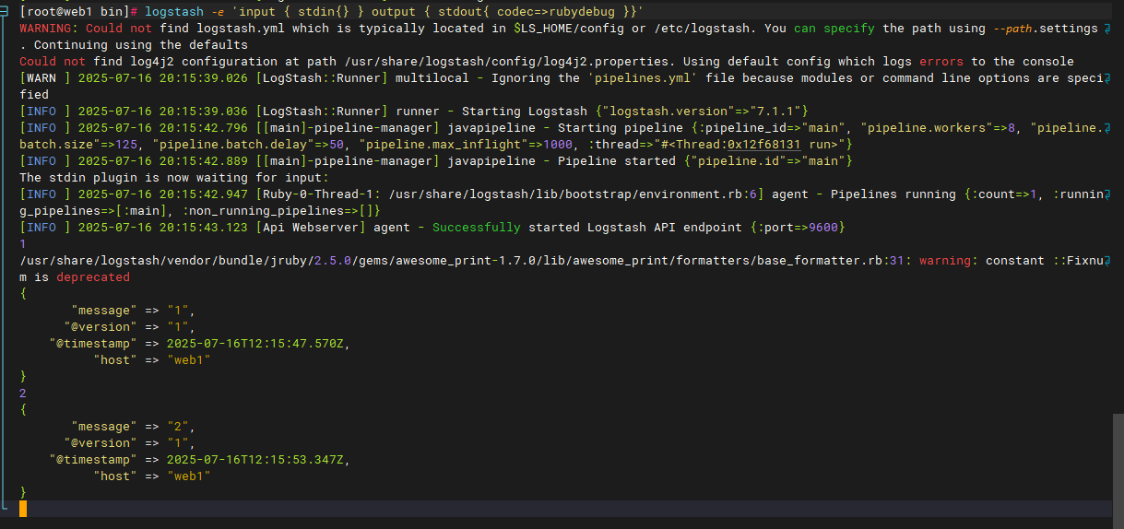Select the green 'Successfully' word
This screenshot has width=1124, height=529.
point(477,227)
